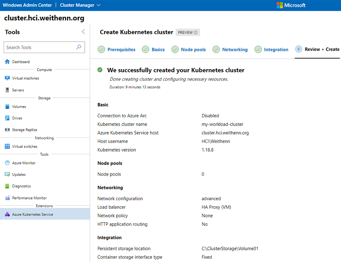This screenshot has width=341, height=262.
Task: Click the green success checkmark icon
Action: (x=100, y=70)
